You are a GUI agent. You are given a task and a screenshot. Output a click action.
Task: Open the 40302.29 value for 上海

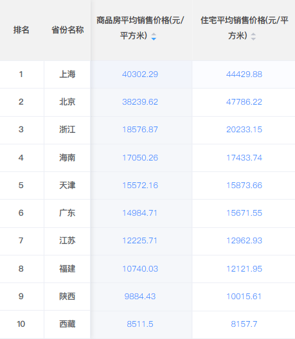[x=140, y=74]
